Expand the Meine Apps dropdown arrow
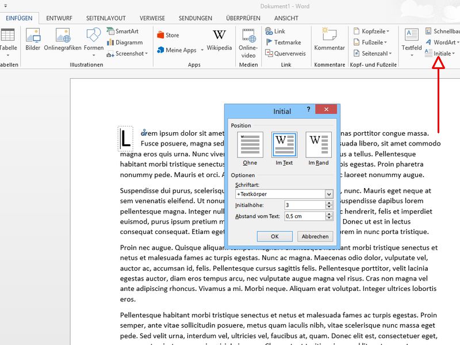The height and width of the screenshot is (345, 460). (x=202, y=50)
